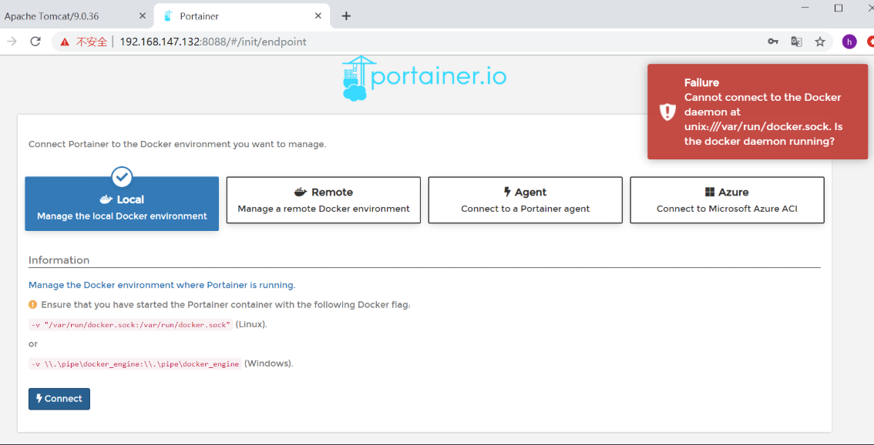This screenshot has width=874, height=445.
Task: Click the orange warning icon beside 'Ensure that'
Action: tap(33, 305)
